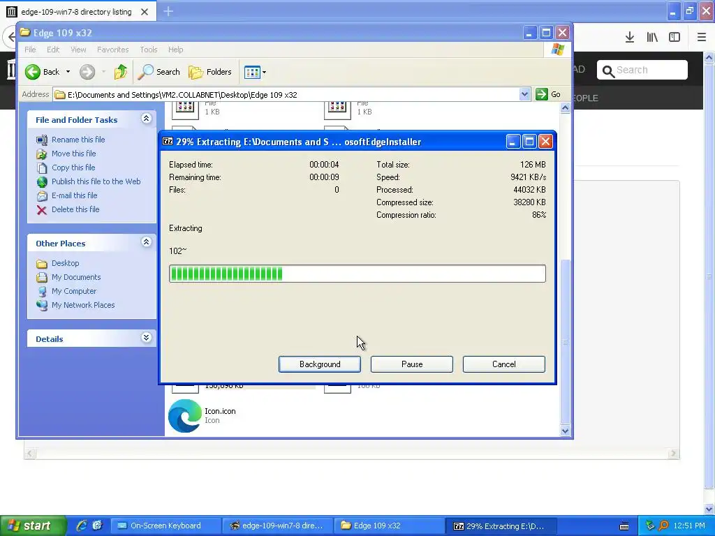Switch to On-Screen Keyboard taskbar button
Viewport: 715px width, 536px height.
(x=165, y=526)
